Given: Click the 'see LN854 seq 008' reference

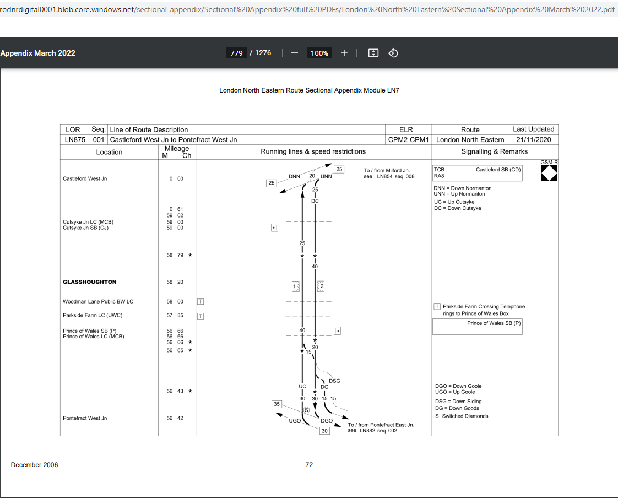Looking at the screenshot, I should pyautogui.click(x=389, y=177).
